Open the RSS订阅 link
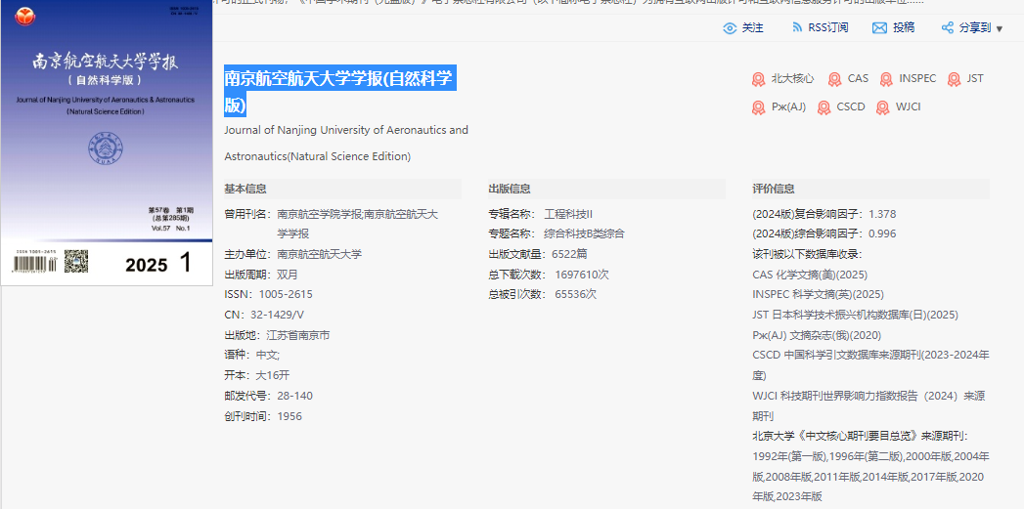 (828, 27)
